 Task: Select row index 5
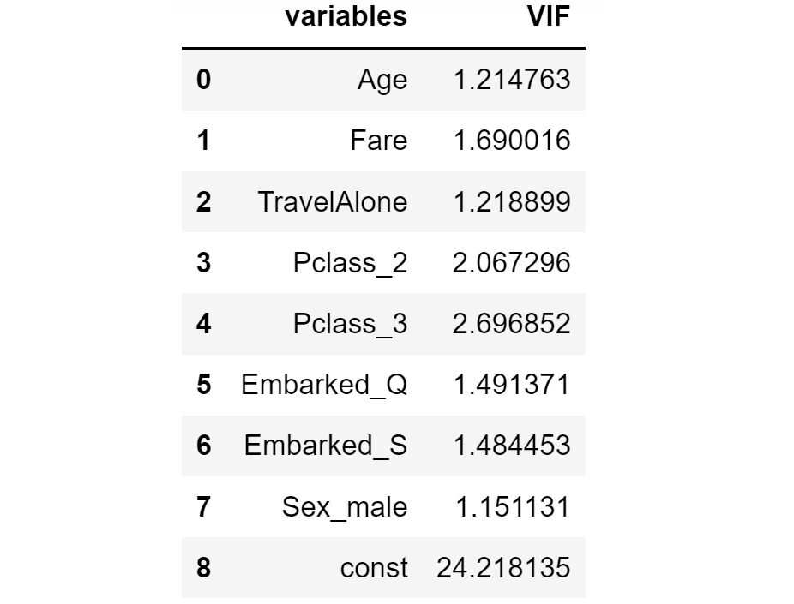203,385
